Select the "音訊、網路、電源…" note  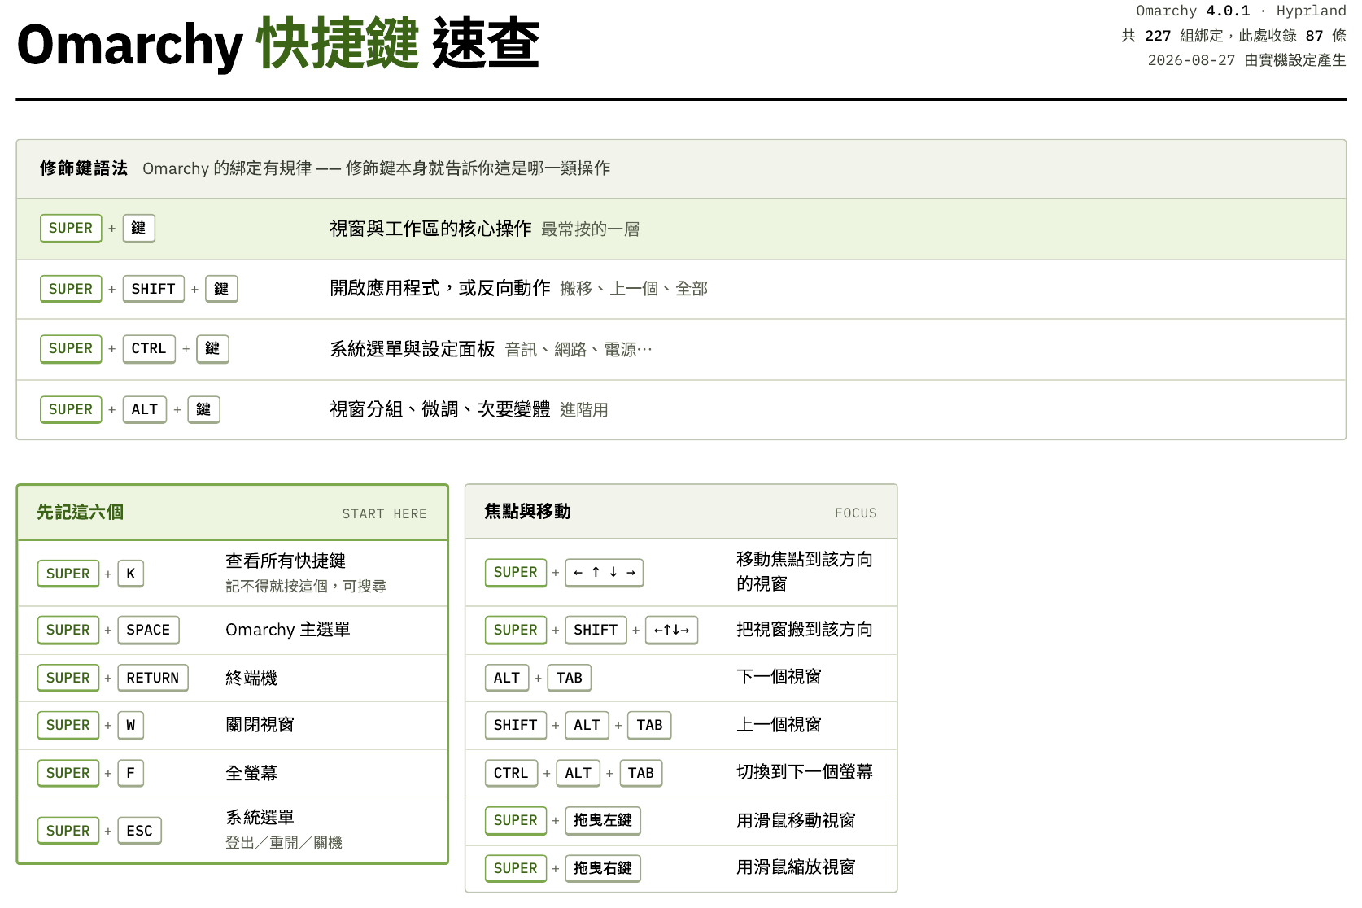click(578, 350)
